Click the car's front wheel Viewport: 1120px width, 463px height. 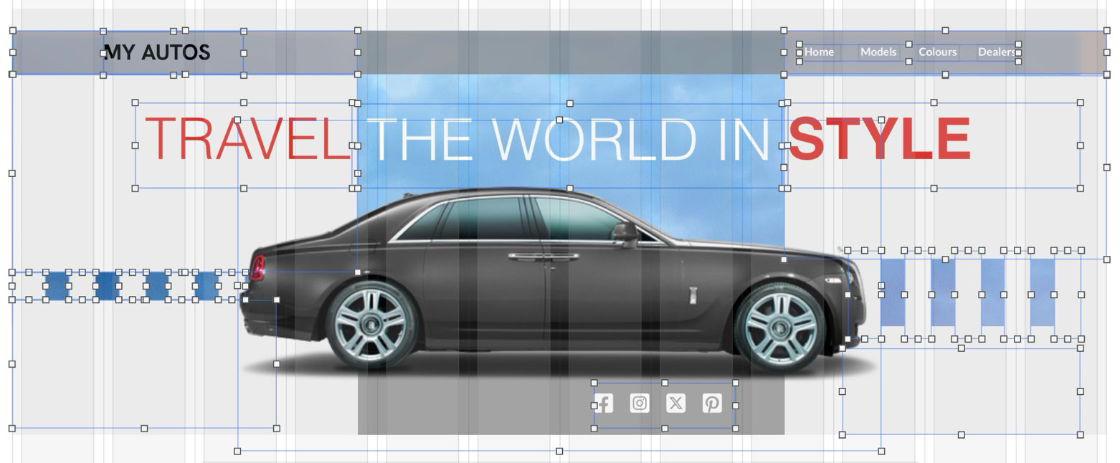coord(780,328)
